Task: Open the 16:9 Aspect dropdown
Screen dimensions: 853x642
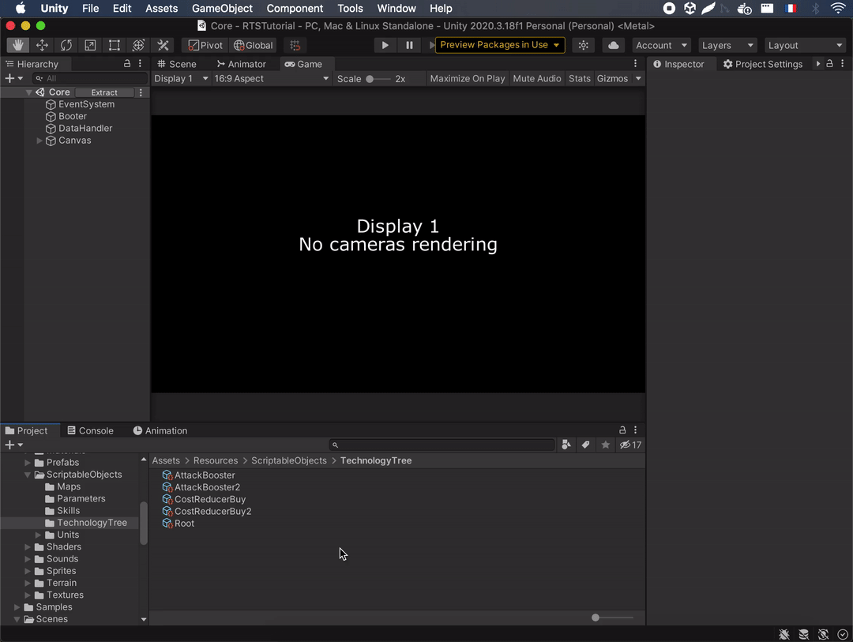Action: click(x=271, y=78)
